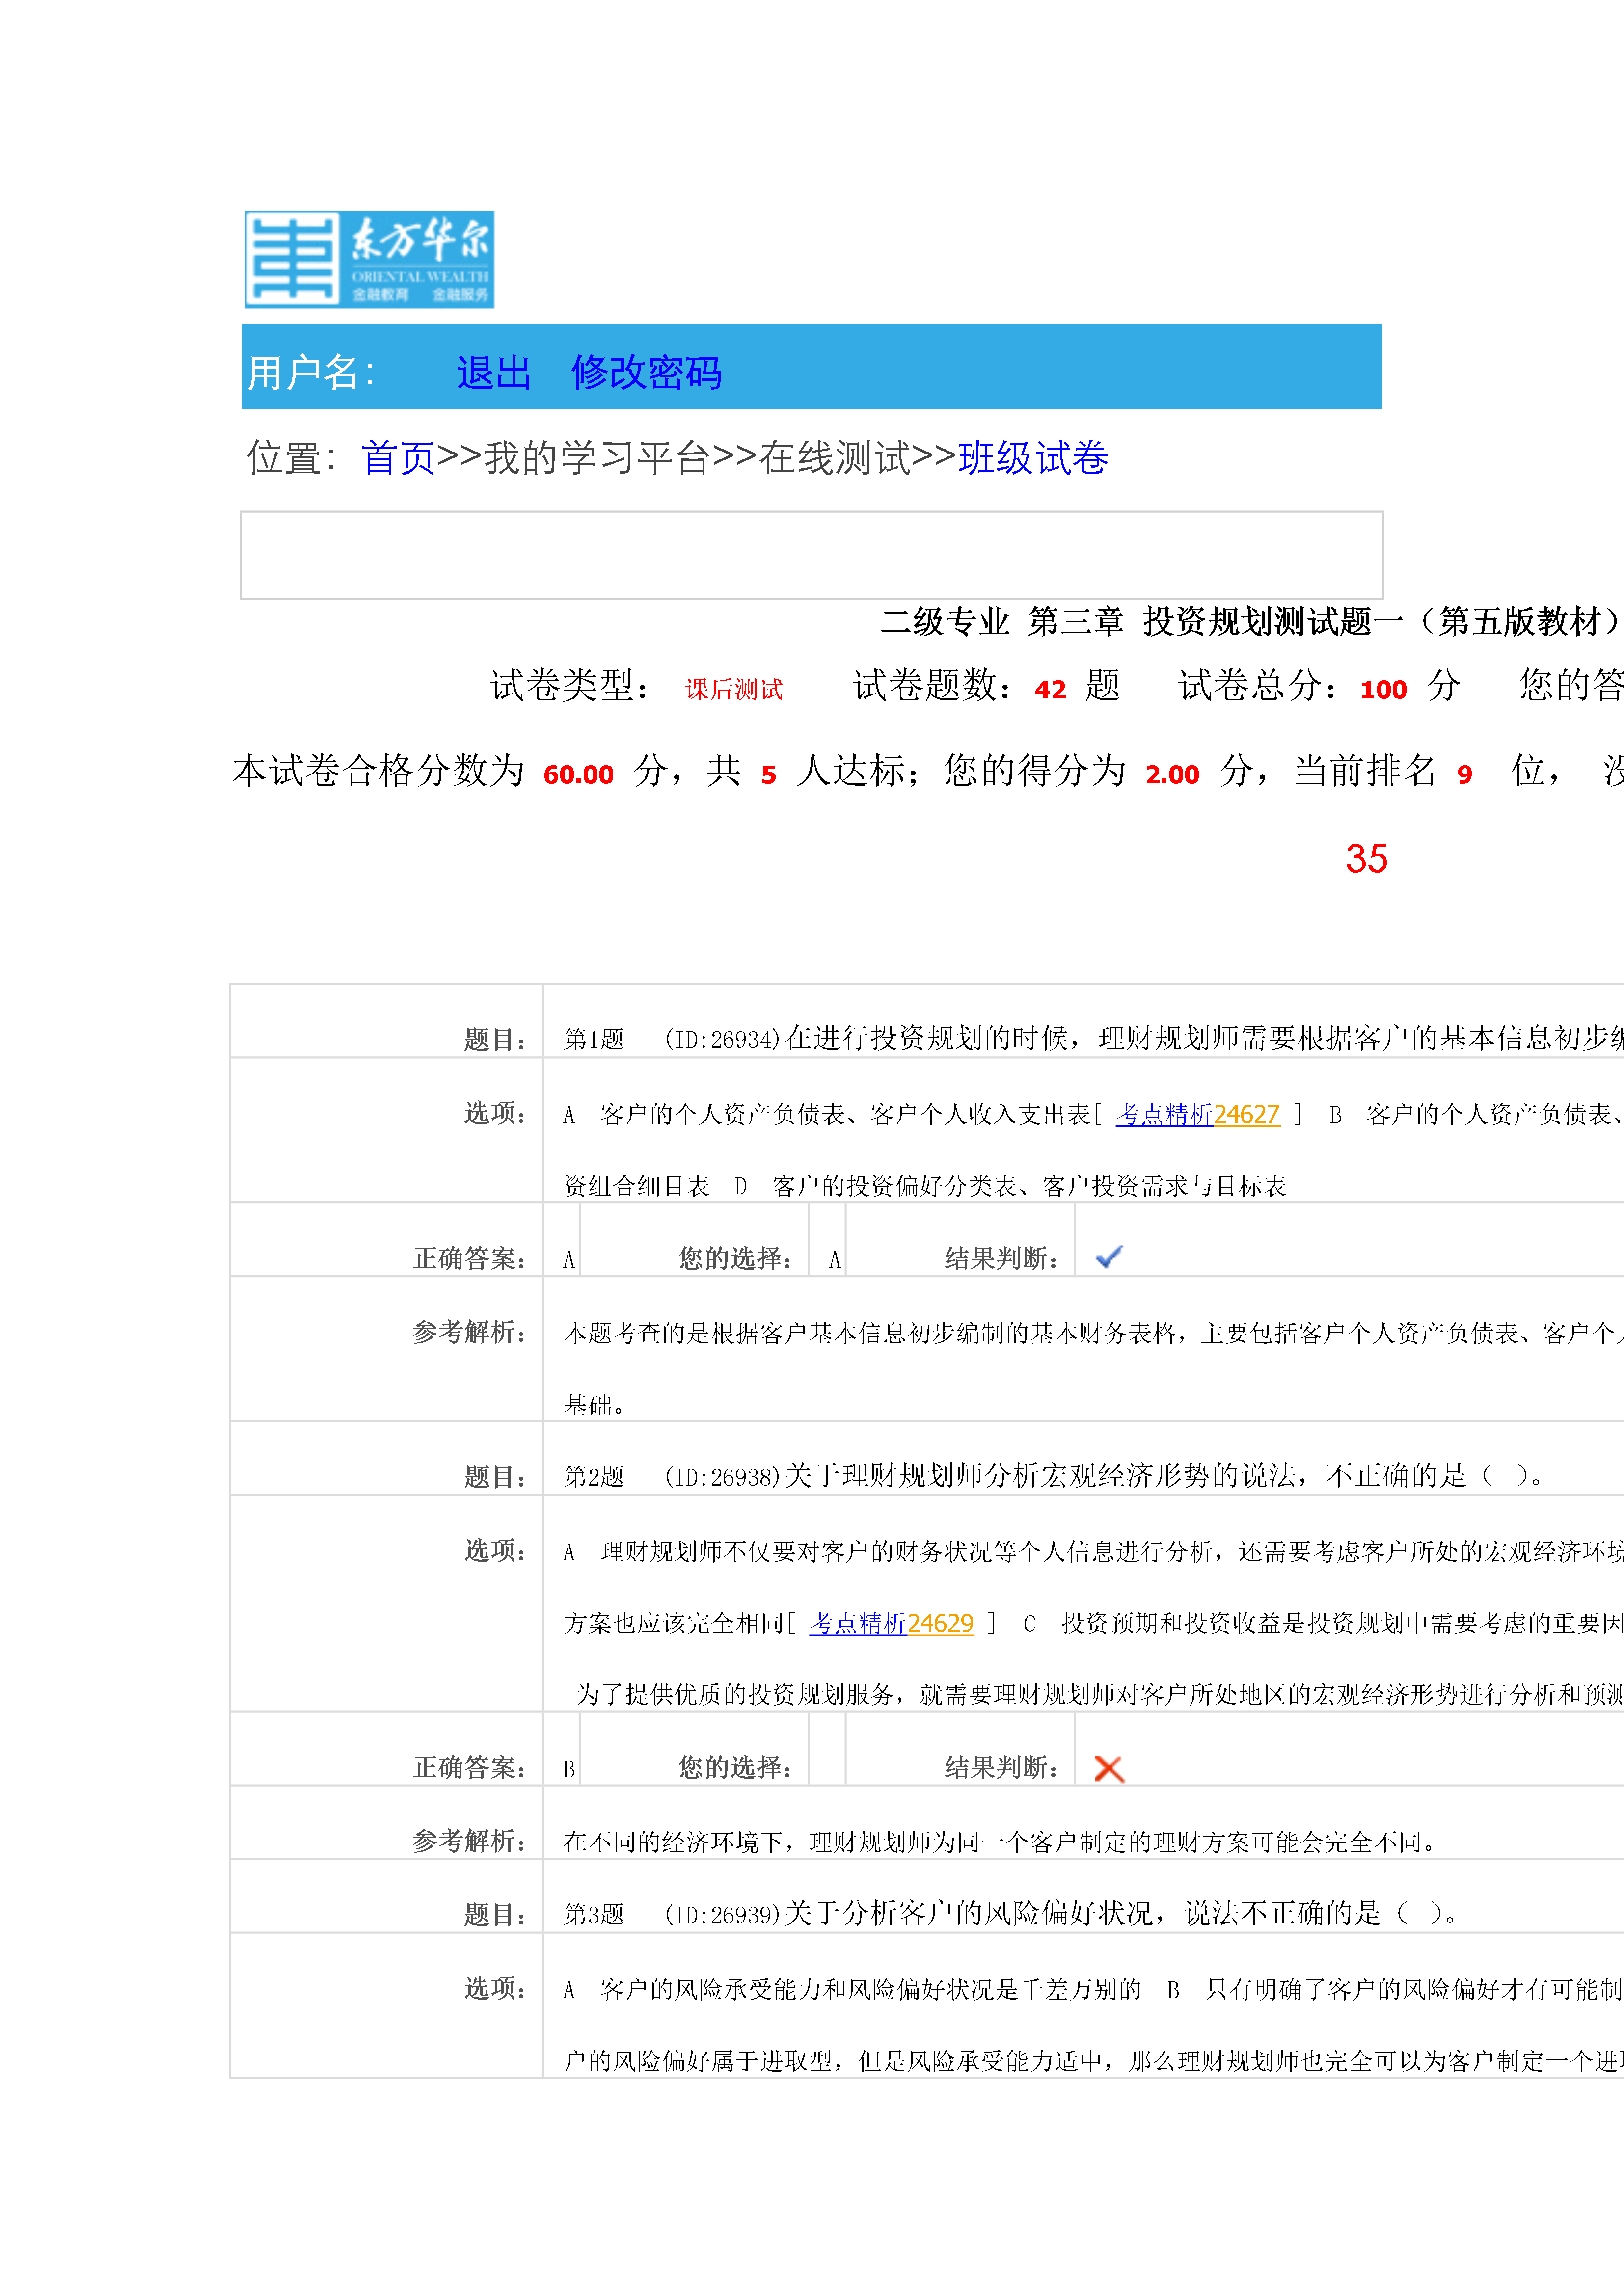1624x2296 pixels.
Task: Click the 课后测试 exam type label
Action: coord(734,689)
